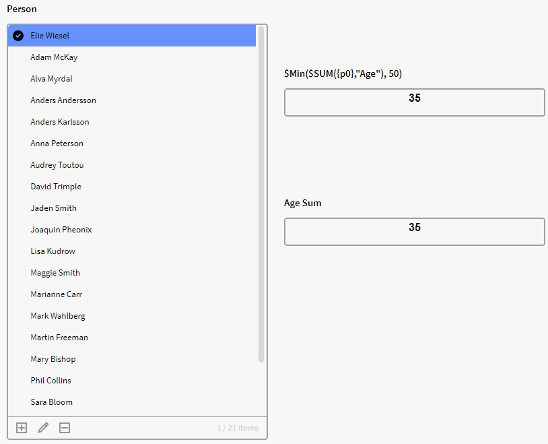Click the $Min formula value field
Viewport: 548px width, 444px height.
click(x=414, y=102)
